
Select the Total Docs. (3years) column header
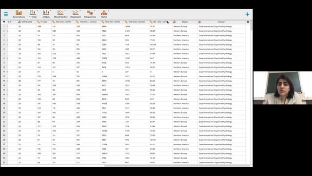click(88, 22)
